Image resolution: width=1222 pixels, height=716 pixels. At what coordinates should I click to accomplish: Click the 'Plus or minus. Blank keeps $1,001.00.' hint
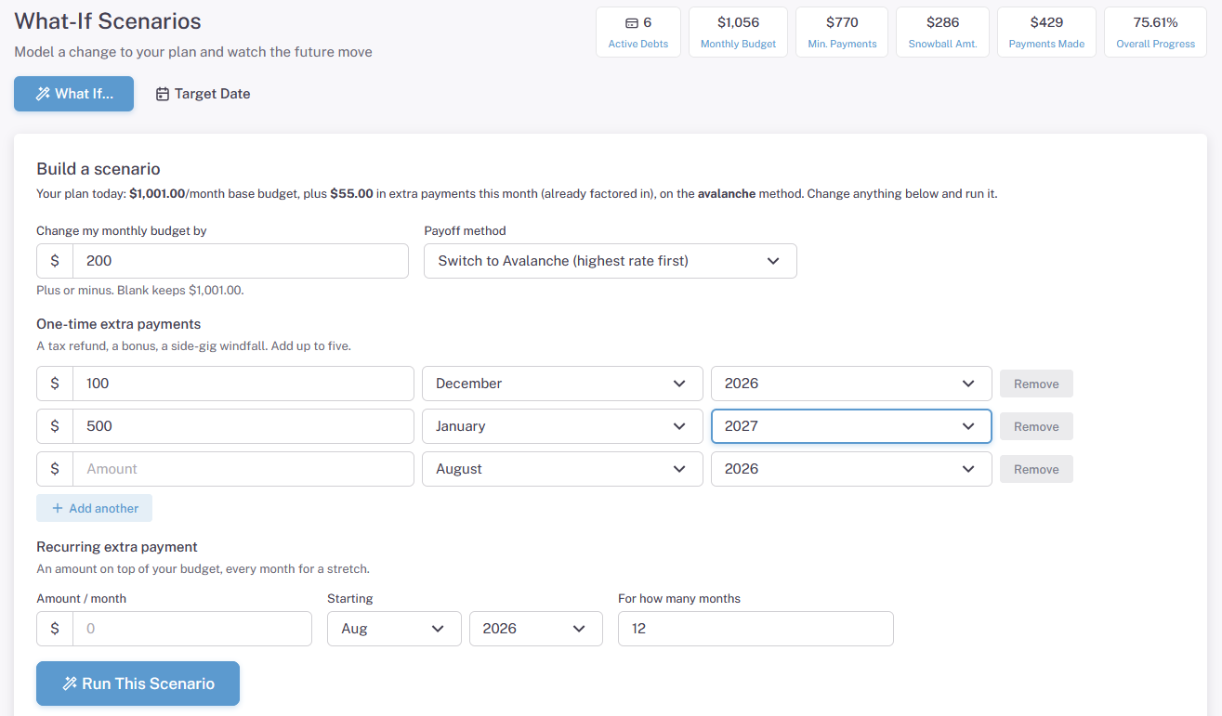(x=140, y=291)
